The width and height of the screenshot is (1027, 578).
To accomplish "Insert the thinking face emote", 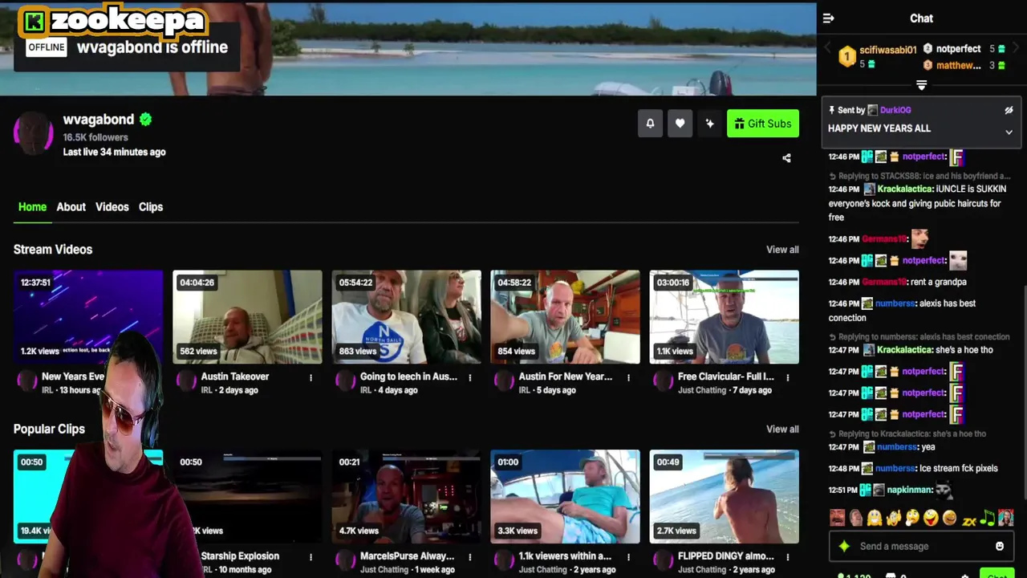I will 912,519.
